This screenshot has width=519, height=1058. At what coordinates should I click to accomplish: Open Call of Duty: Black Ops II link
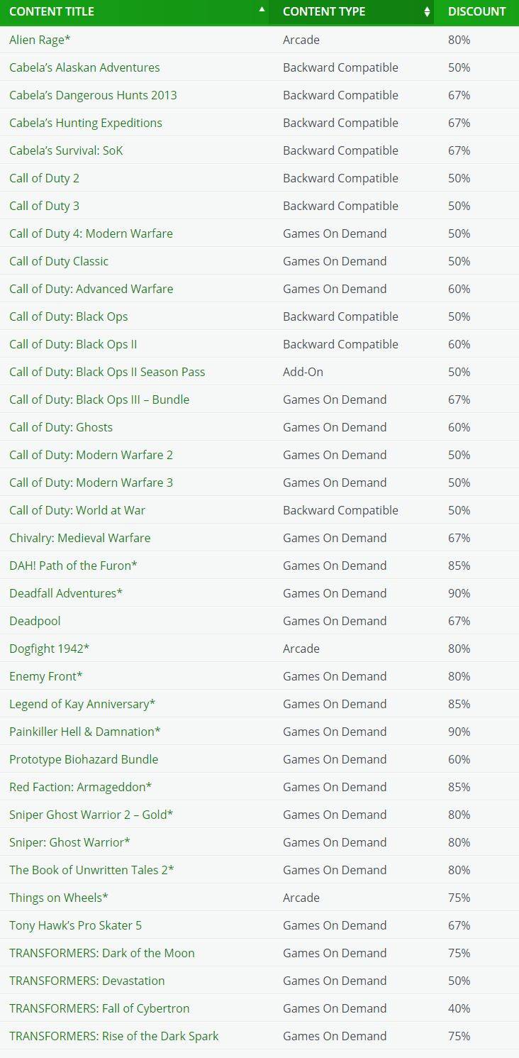pos(73,344)
